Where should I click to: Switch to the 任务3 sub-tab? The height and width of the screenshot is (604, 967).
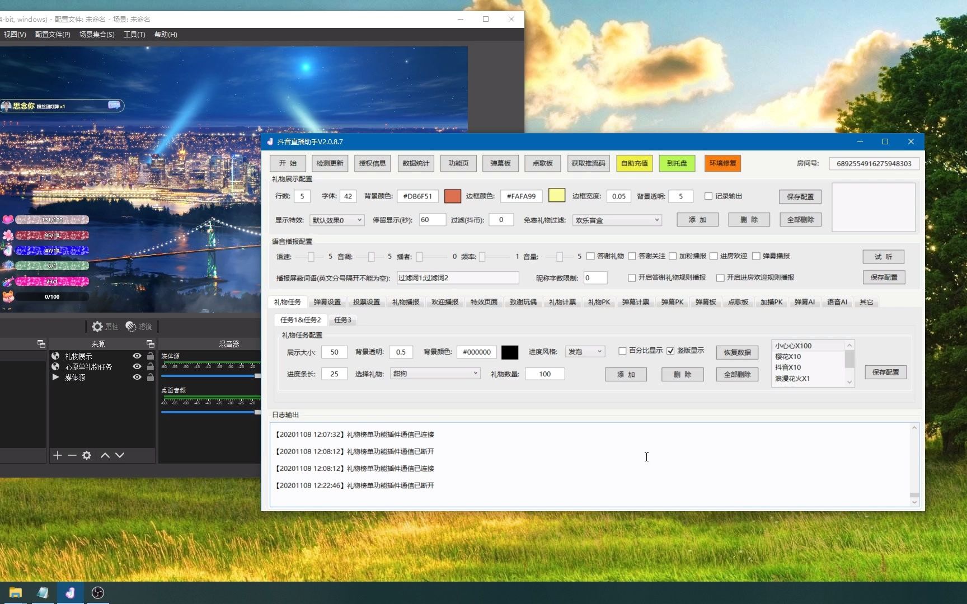point(342,320)
